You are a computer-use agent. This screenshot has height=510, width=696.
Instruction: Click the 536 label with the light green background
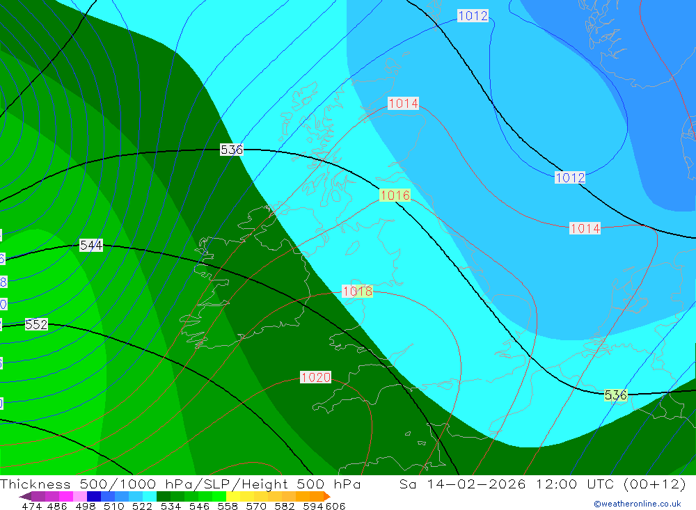(616, 395)
